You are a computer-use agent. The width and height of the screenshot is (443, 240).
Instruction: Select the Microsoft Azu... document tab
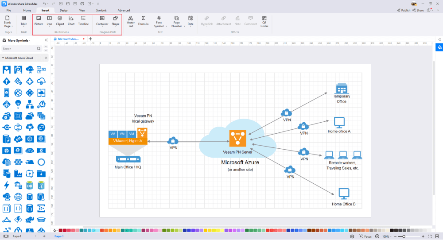(69, 39)
